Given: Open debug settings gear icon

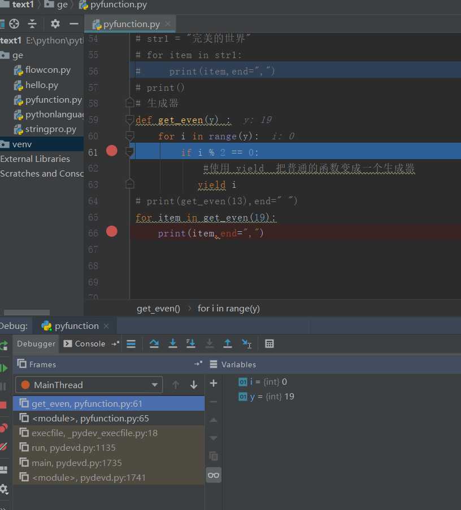Looking at the screenshot, I should [4, 489].
